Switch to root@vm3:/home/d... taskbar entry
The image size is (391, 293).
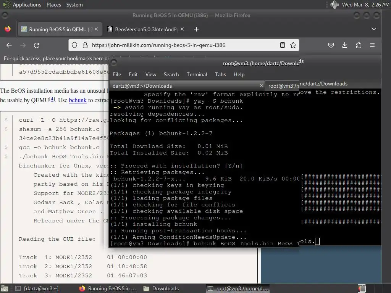pyautogui.click(x=238, y=288)
